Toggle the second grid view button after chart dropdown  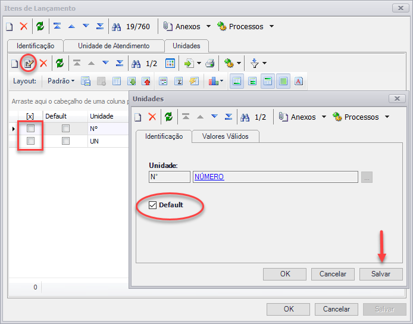252,81
